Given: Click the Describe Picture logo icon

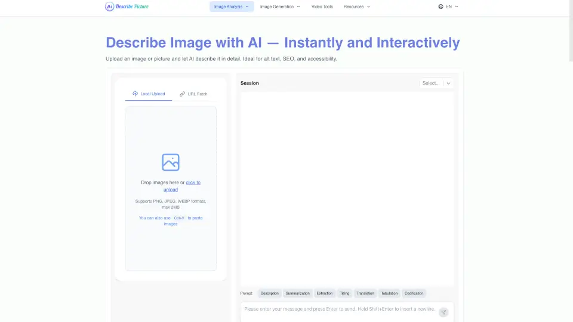Looking at the screenshot, I should tap(109, 7).
